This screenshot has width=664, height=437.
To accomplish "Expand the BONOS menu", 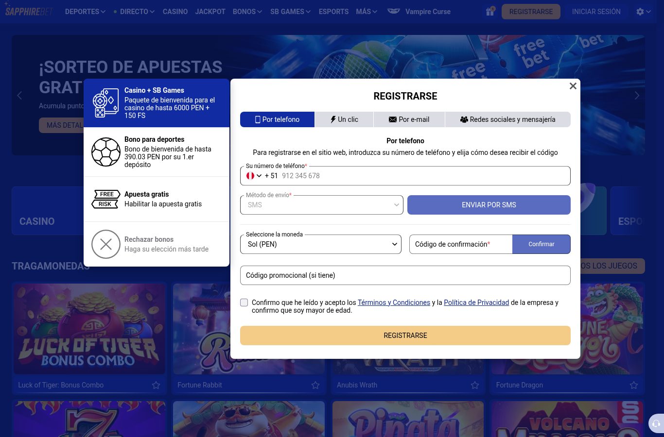I will 247,11.
